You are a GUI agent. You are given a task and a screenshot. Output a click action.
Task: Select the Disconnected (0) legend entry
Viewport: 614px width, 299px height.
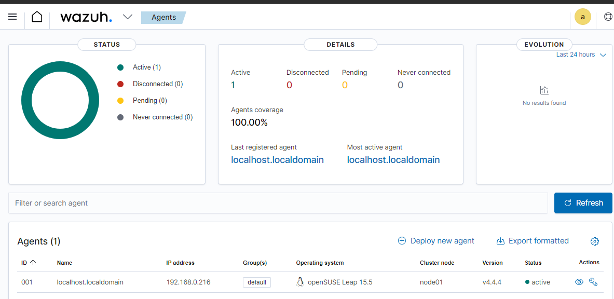coord(157,84)
